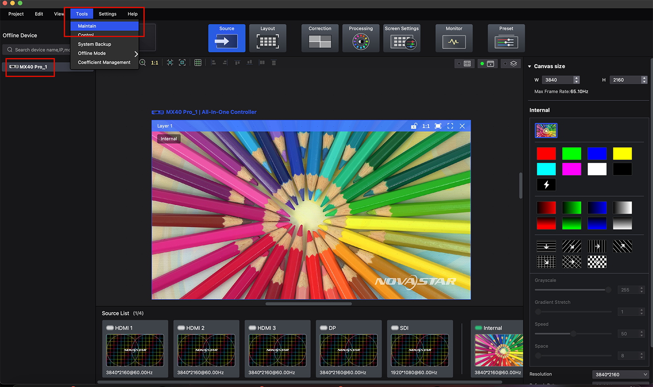Pick the solid yellow test color
The width and height of the screenshot is (653, 387).
click(x=622, y=153)
